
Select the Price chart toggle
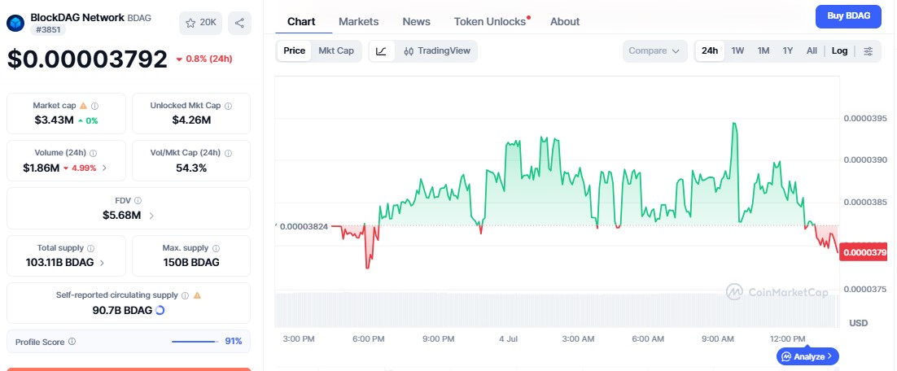pyautogui.click(x=294, y=51)
